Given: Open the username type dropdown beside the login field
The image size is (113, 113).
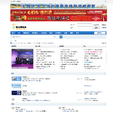Looking at the screenshot, I should click(x=73, y=25).
